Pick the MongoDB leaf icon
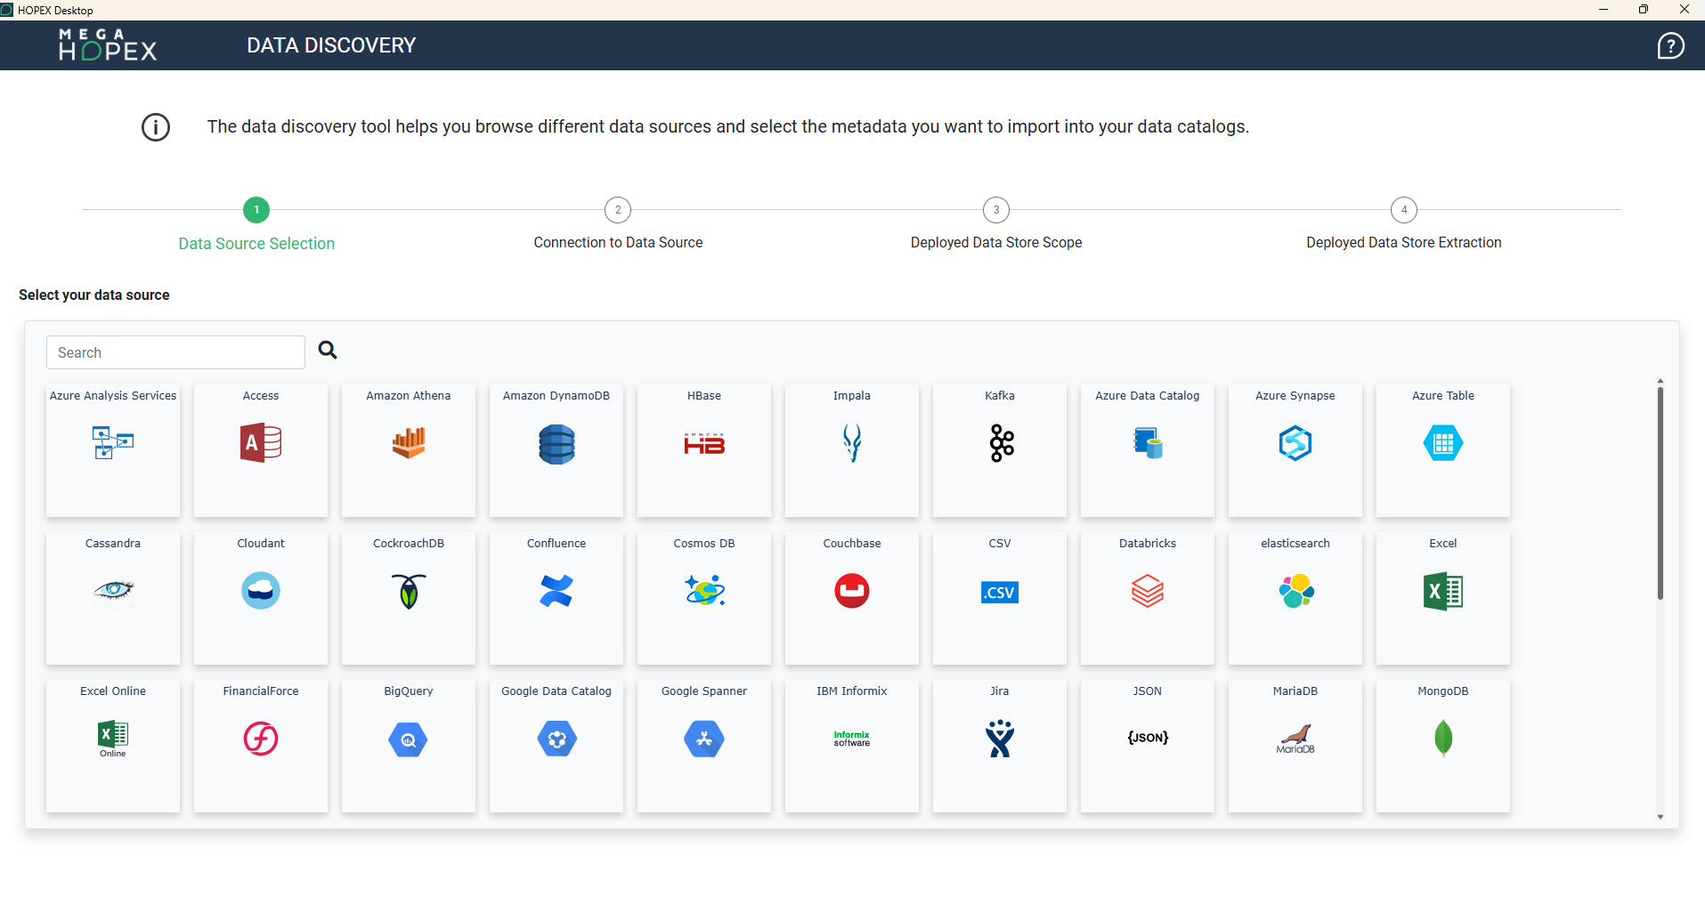 [1443, 738]
